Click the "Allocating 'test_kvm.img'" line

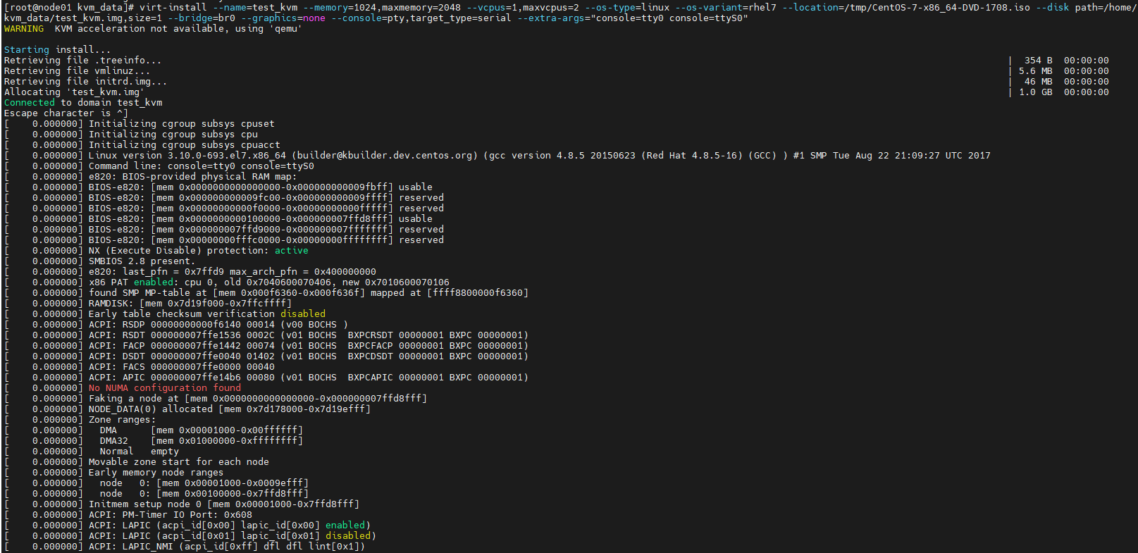[x=74, y=92]
